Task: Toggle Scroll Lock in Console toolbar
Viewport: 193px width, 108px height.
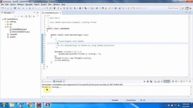Action: [159, 81]
